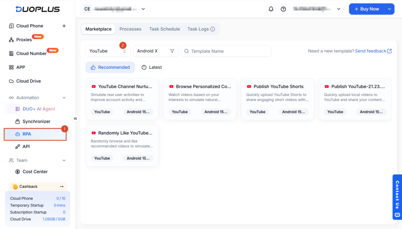Click the Cloud Drive cloud icon
The width and height of the screenshot is (402, 229).
11,81
